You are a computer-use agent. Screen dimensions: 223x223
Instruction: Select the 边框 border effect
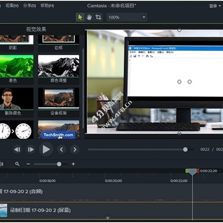[x=58, y=43]
